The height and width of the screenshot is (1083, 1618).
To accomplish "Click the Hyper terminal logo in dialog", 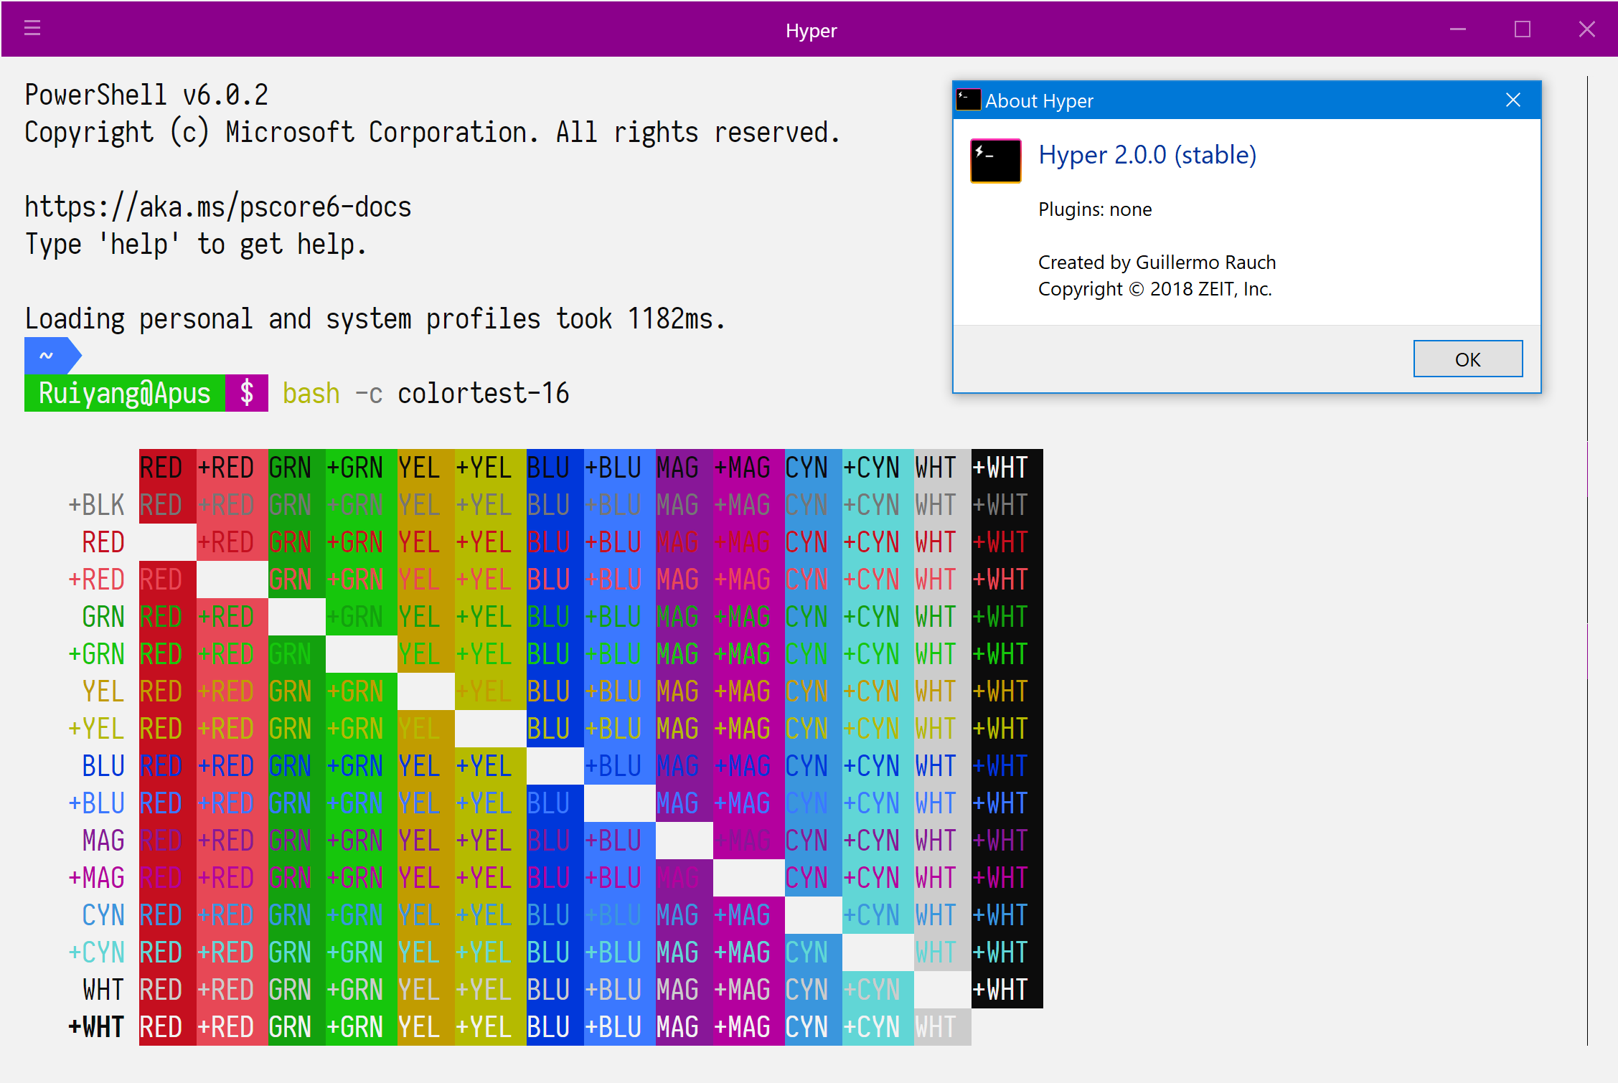I will pos(995,161).
